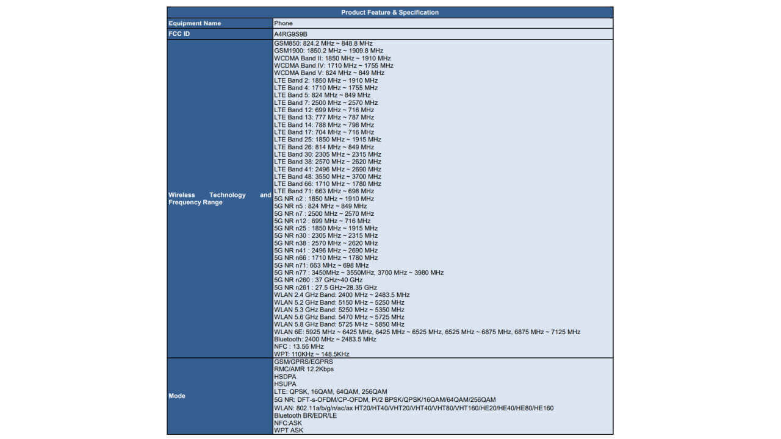The height and width of the screenshot is (439, 781).
Task: Click the Wireless Technology and Frequency Range label
Action: [x=220, y=199]
